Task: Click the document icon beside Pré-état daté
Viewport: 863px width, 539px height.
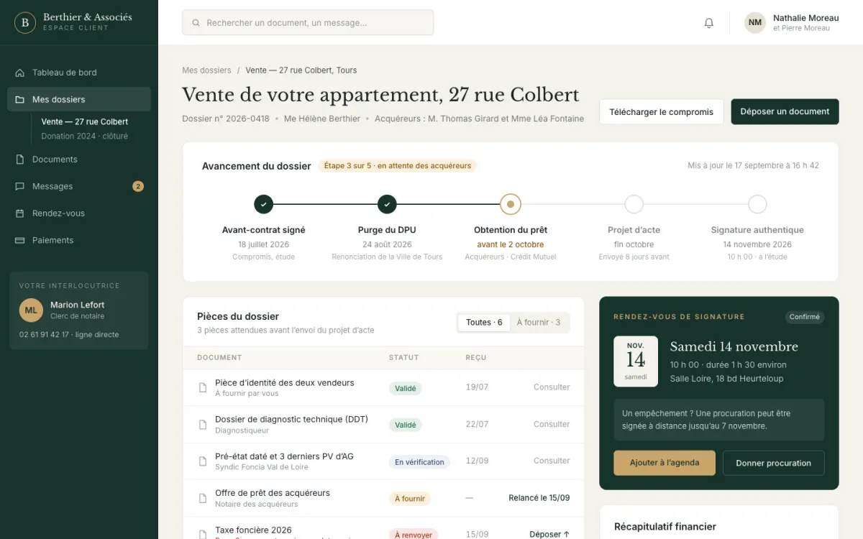Action: (x=203, y=461)
